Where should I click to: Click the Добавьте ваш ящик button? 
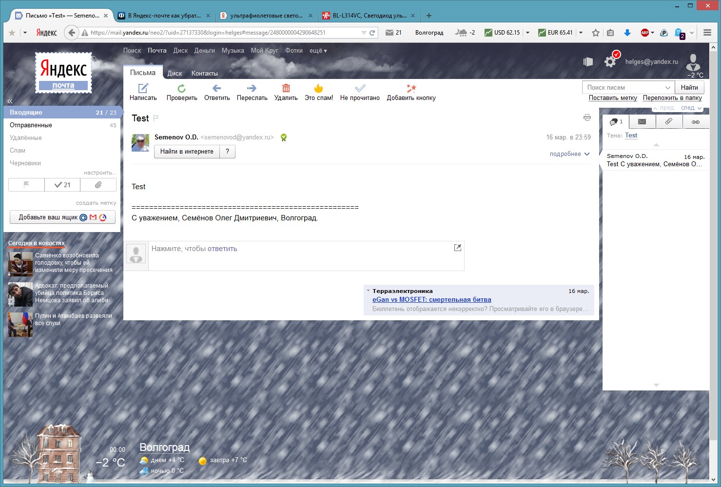click(x=62, y=217)
